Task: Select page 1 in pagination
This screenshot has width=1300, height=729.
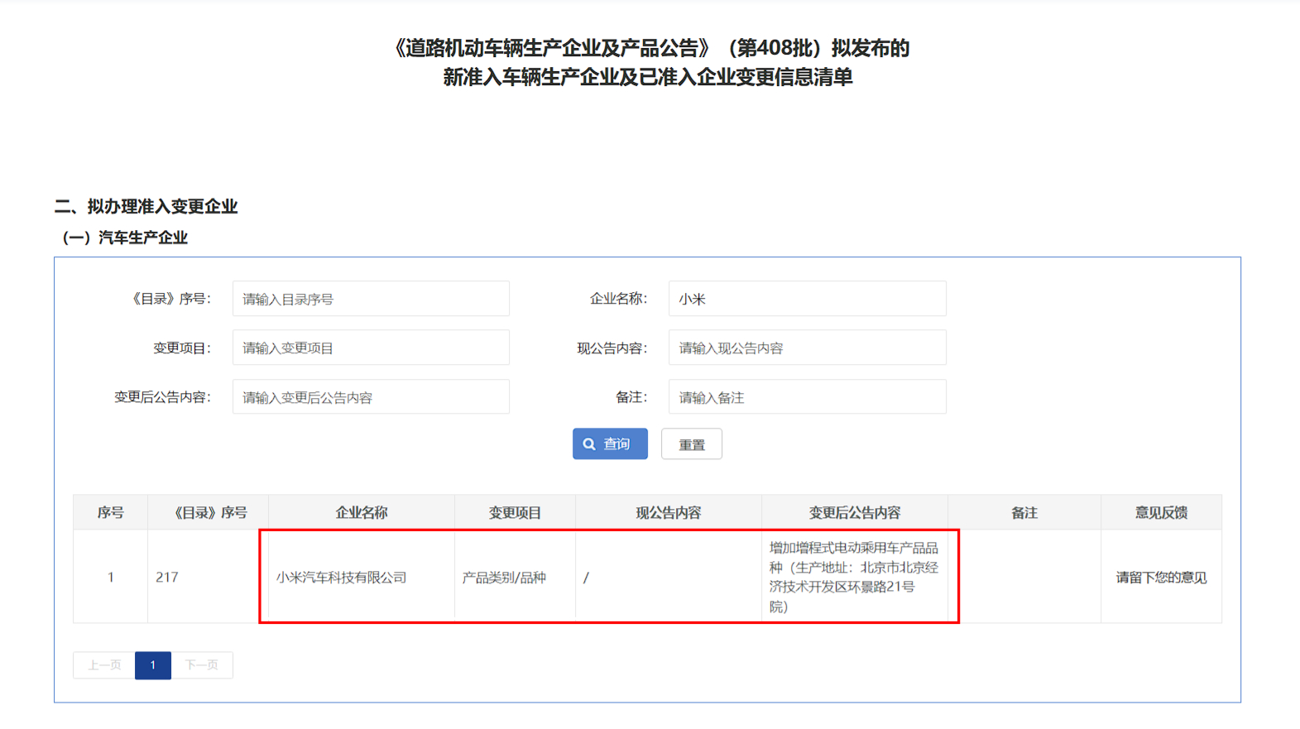Action: click(153, 665)
